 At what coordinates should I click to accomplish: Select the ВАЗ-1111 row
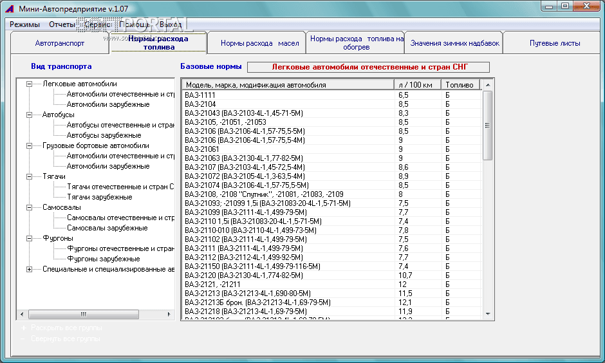pyautogui.click(x=332, y=95)
